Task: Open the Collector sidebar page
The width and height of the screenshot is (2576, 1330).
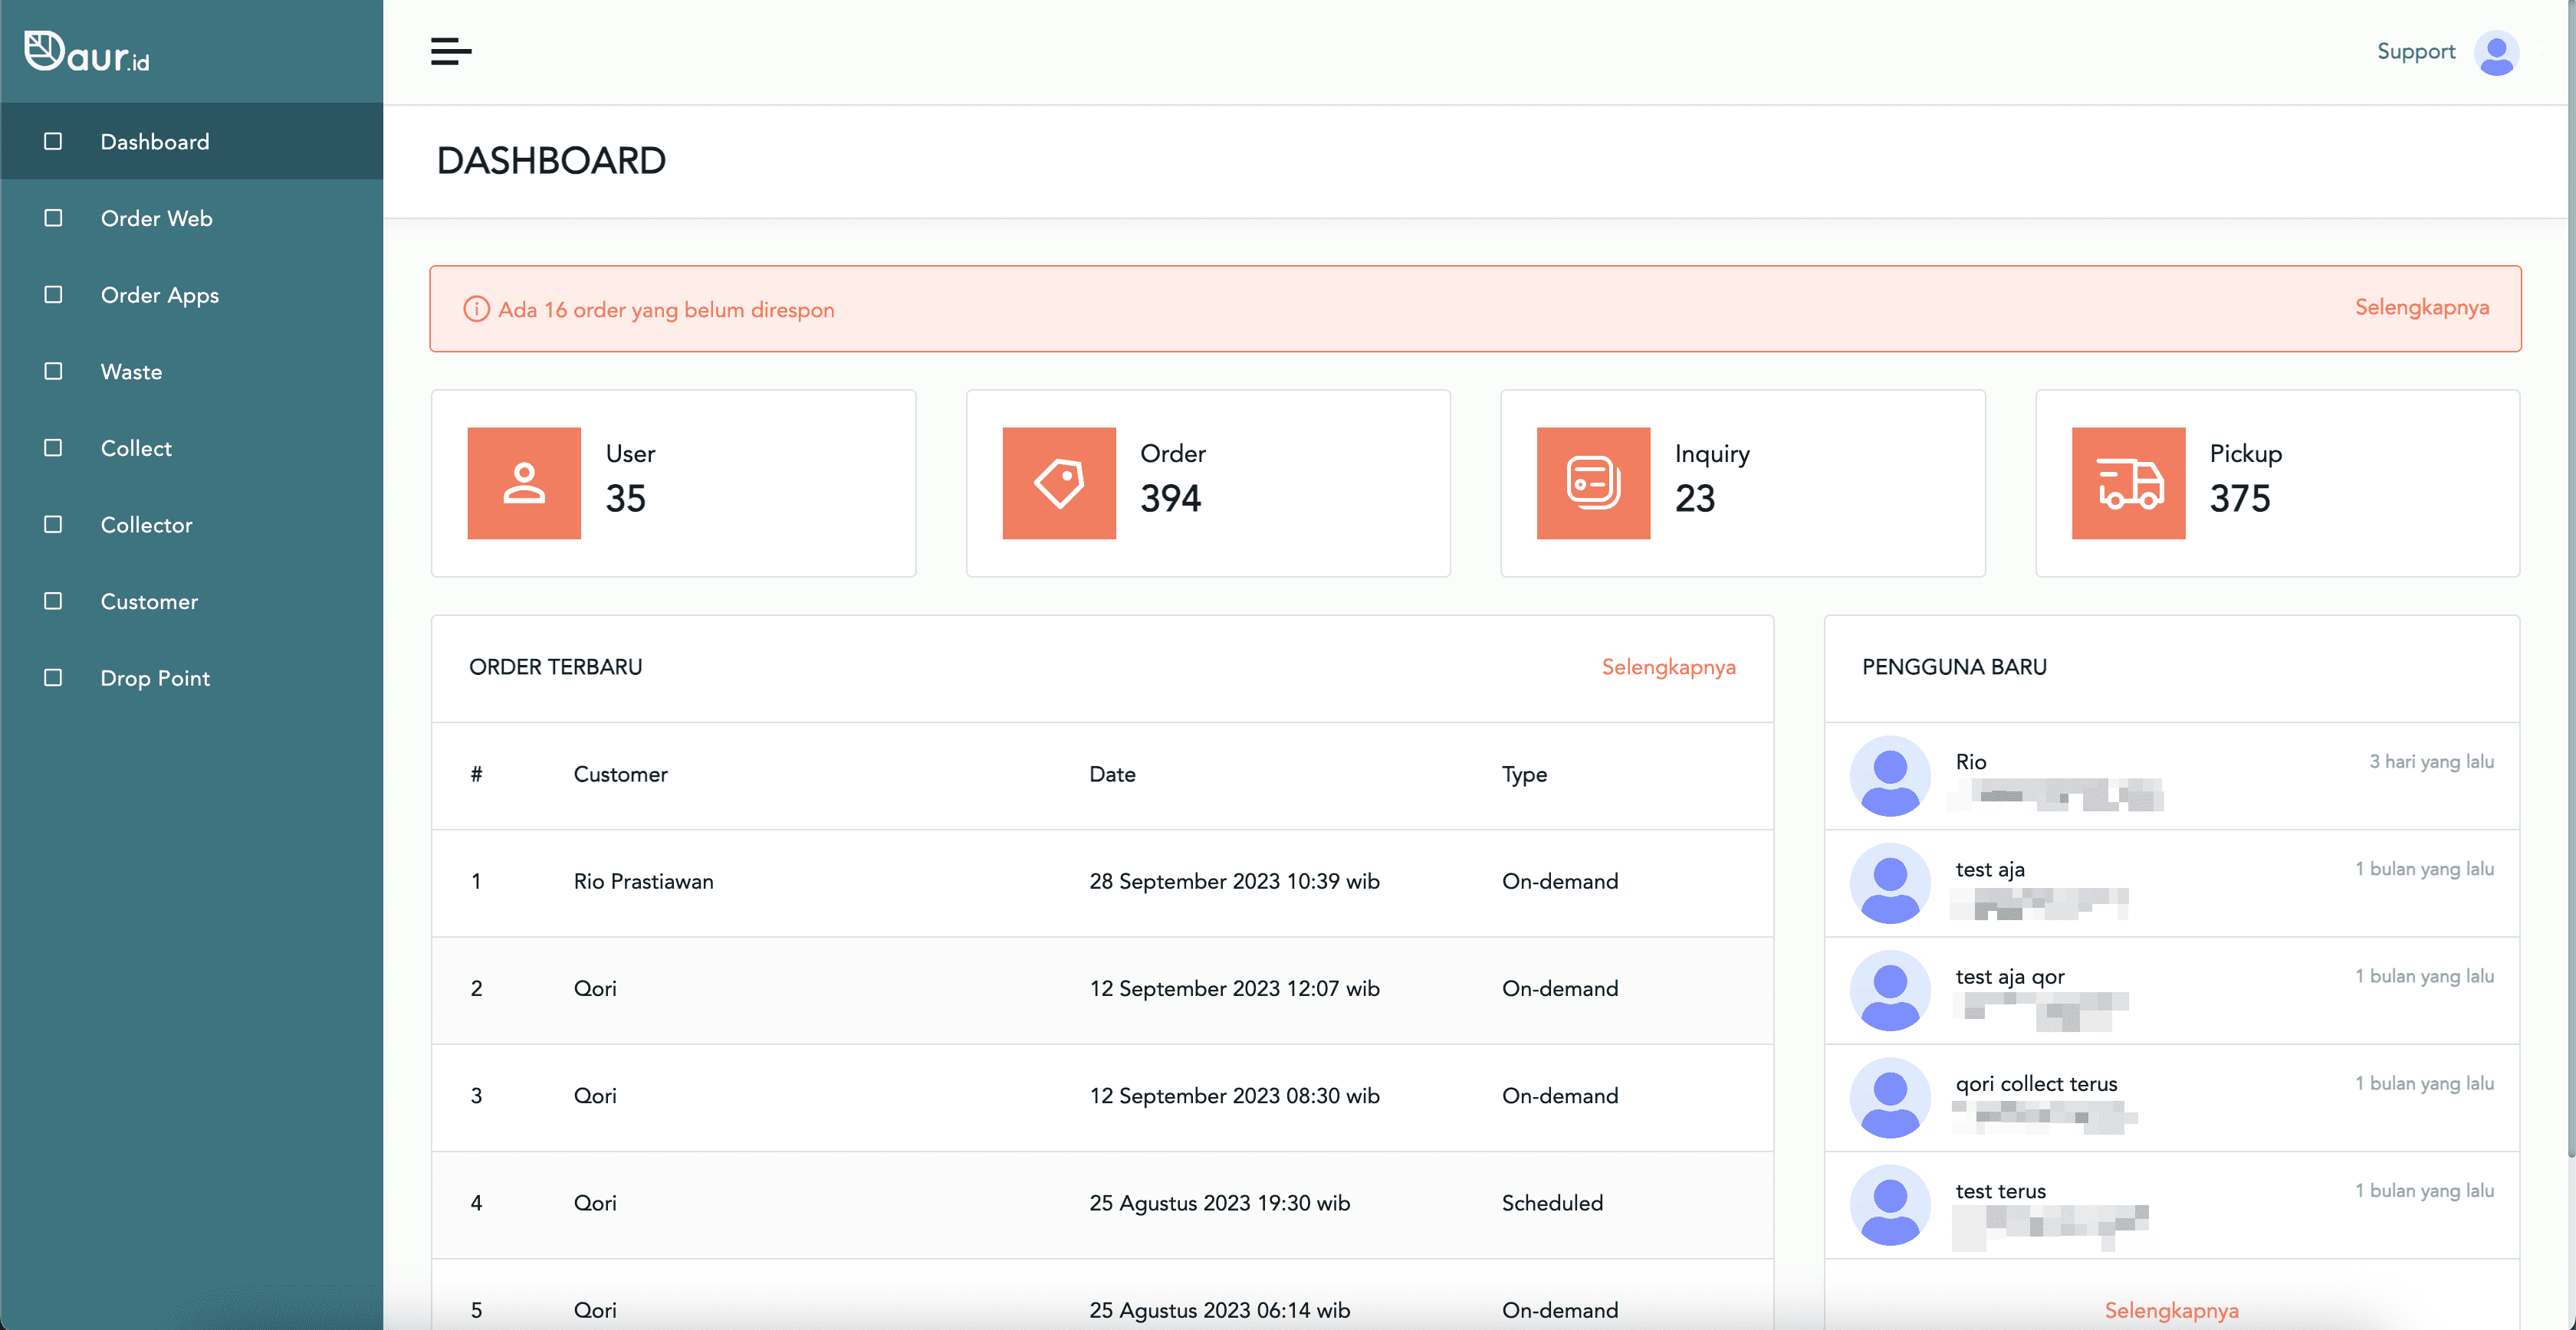Action: (146, 525)
